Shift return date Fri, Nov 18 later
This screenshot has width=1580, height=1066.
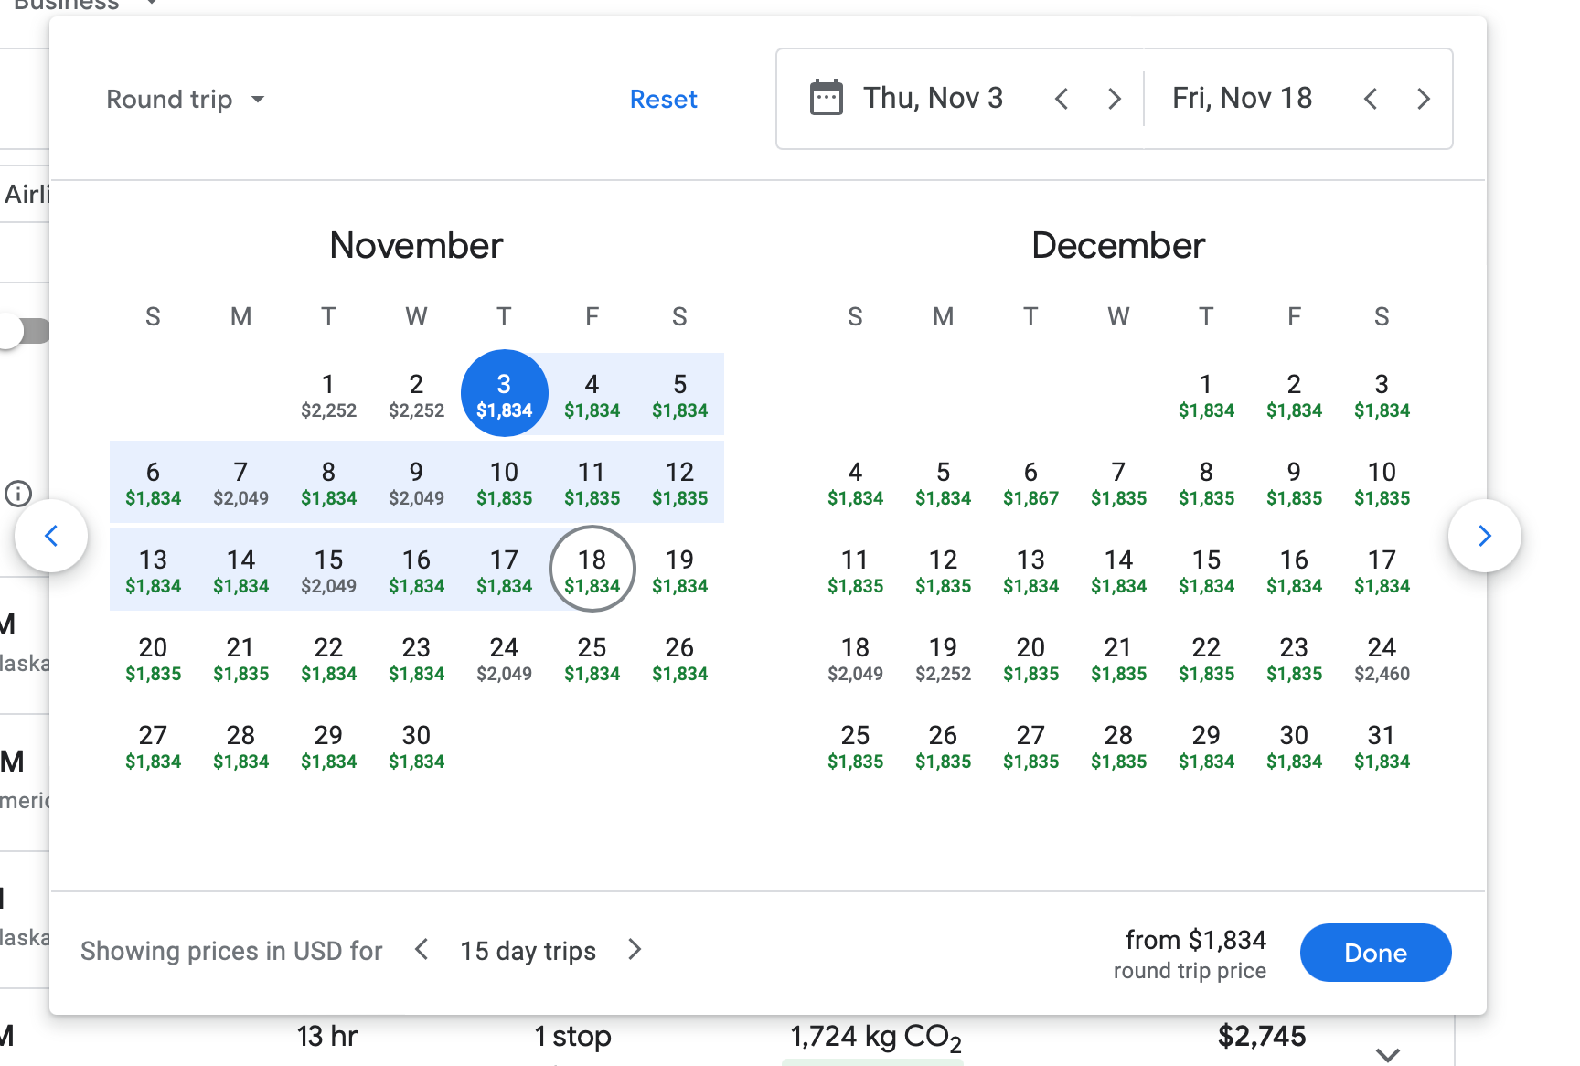tap(1423, 99)
